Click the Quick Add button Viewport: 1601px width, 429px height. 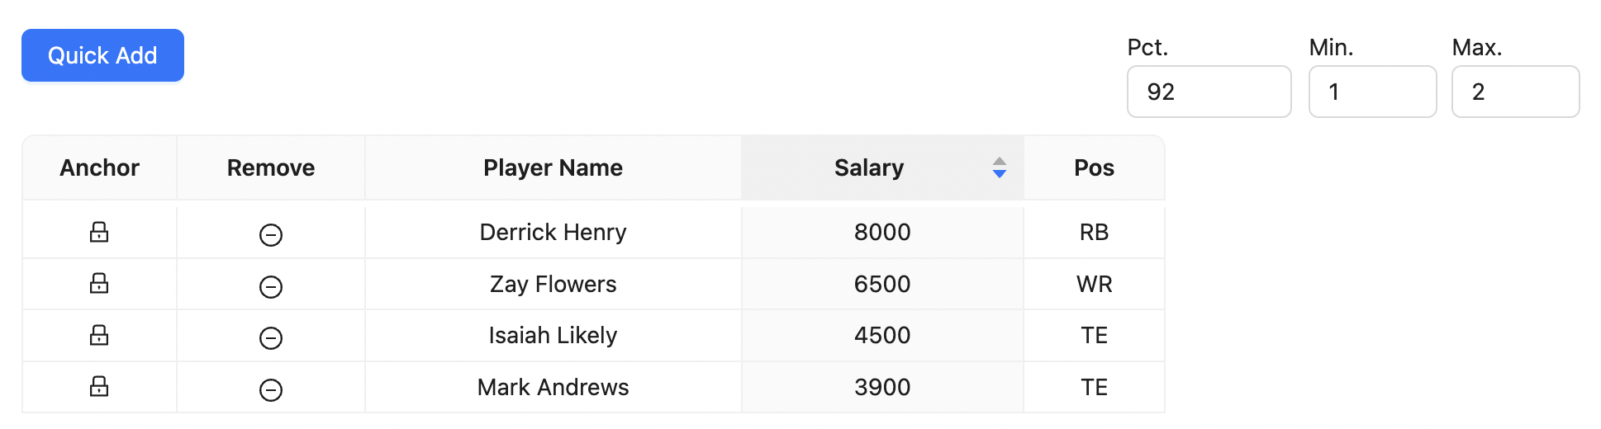coord(102,55)
